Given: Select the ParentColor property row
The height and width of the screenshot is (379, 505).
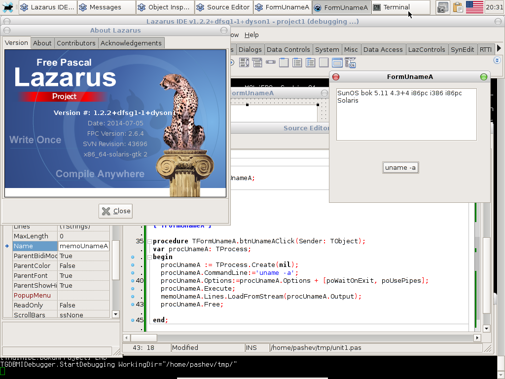Looking at the screenshot, I should (61, 266).
